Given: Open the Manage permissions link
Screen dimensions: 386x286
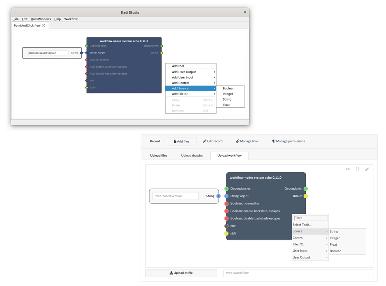Looking at the screenshot, I should [288, 141].
